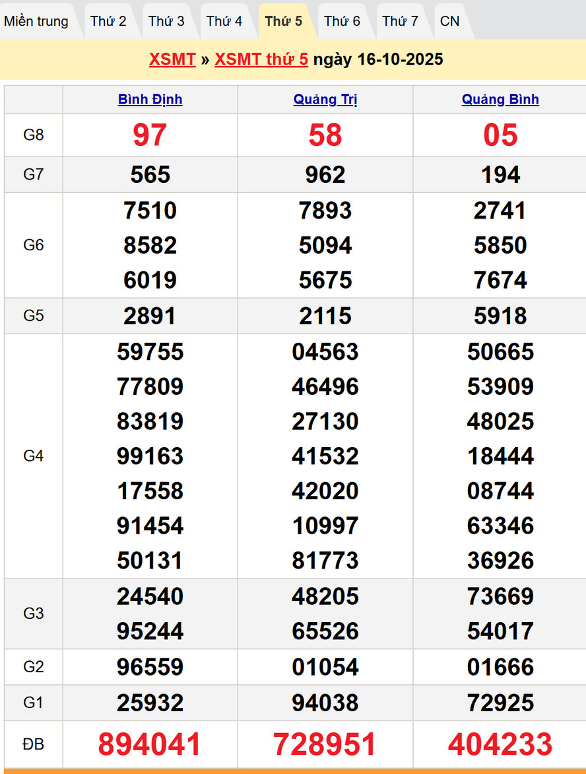Click Quảng Bình special prize 404233

tap(500, 744)
